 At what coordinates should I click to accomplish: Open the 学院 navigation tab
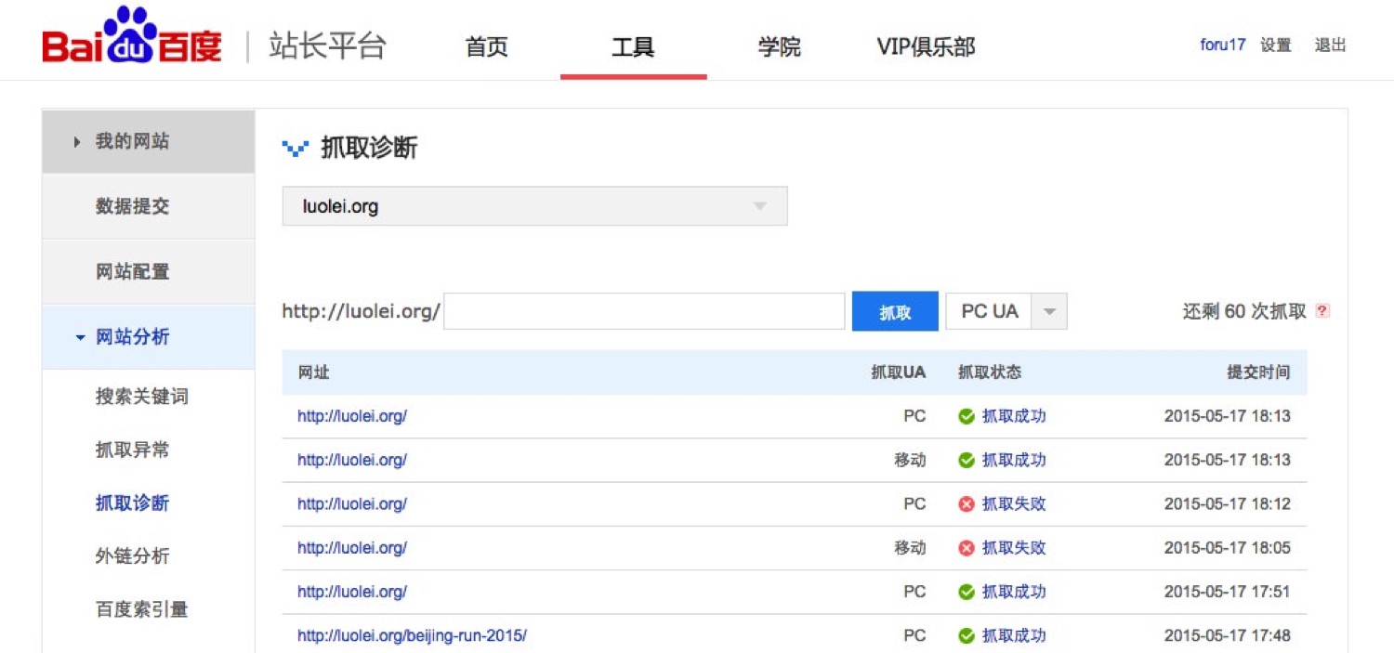pos(779,46)
